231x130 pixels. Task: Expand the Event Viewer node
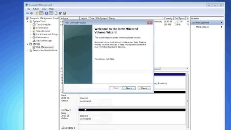[x=31, y=28]
